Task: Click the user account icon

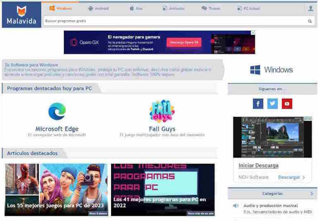Action: (x=311, y=9)
